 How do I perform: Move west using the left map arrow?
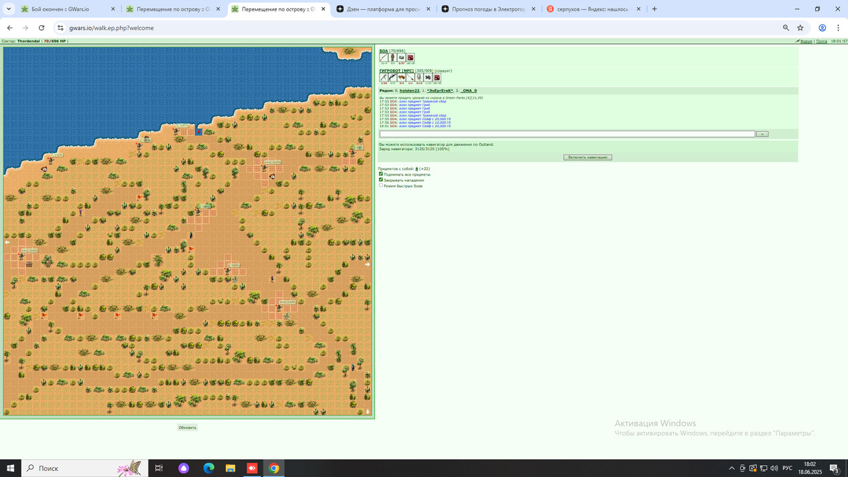pos(7,242)
